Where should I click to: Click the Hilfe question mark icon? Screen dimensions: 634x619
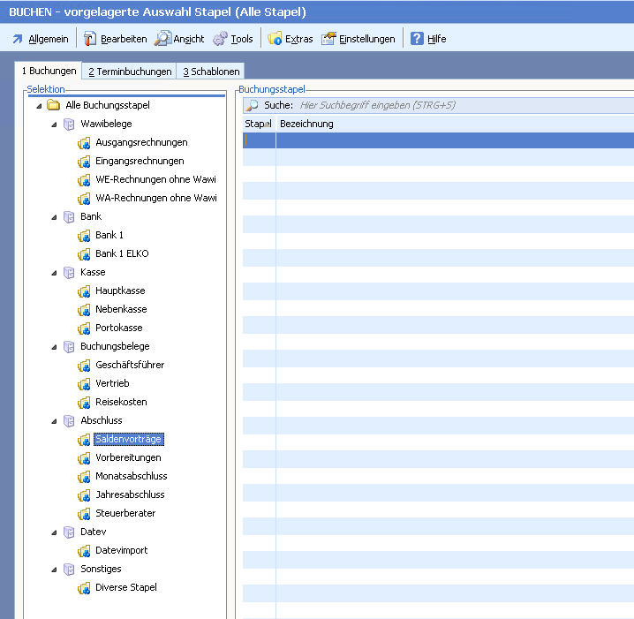(417, 39)
